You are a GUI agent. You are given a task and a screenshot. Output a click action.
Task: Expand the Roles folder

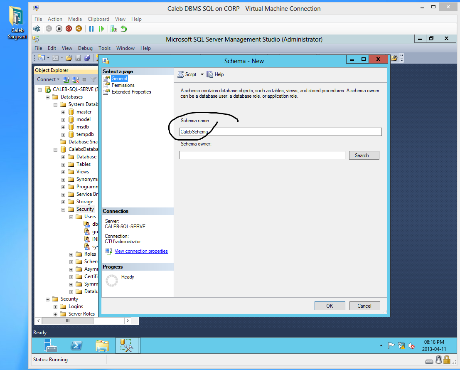(x=71, y=254)
